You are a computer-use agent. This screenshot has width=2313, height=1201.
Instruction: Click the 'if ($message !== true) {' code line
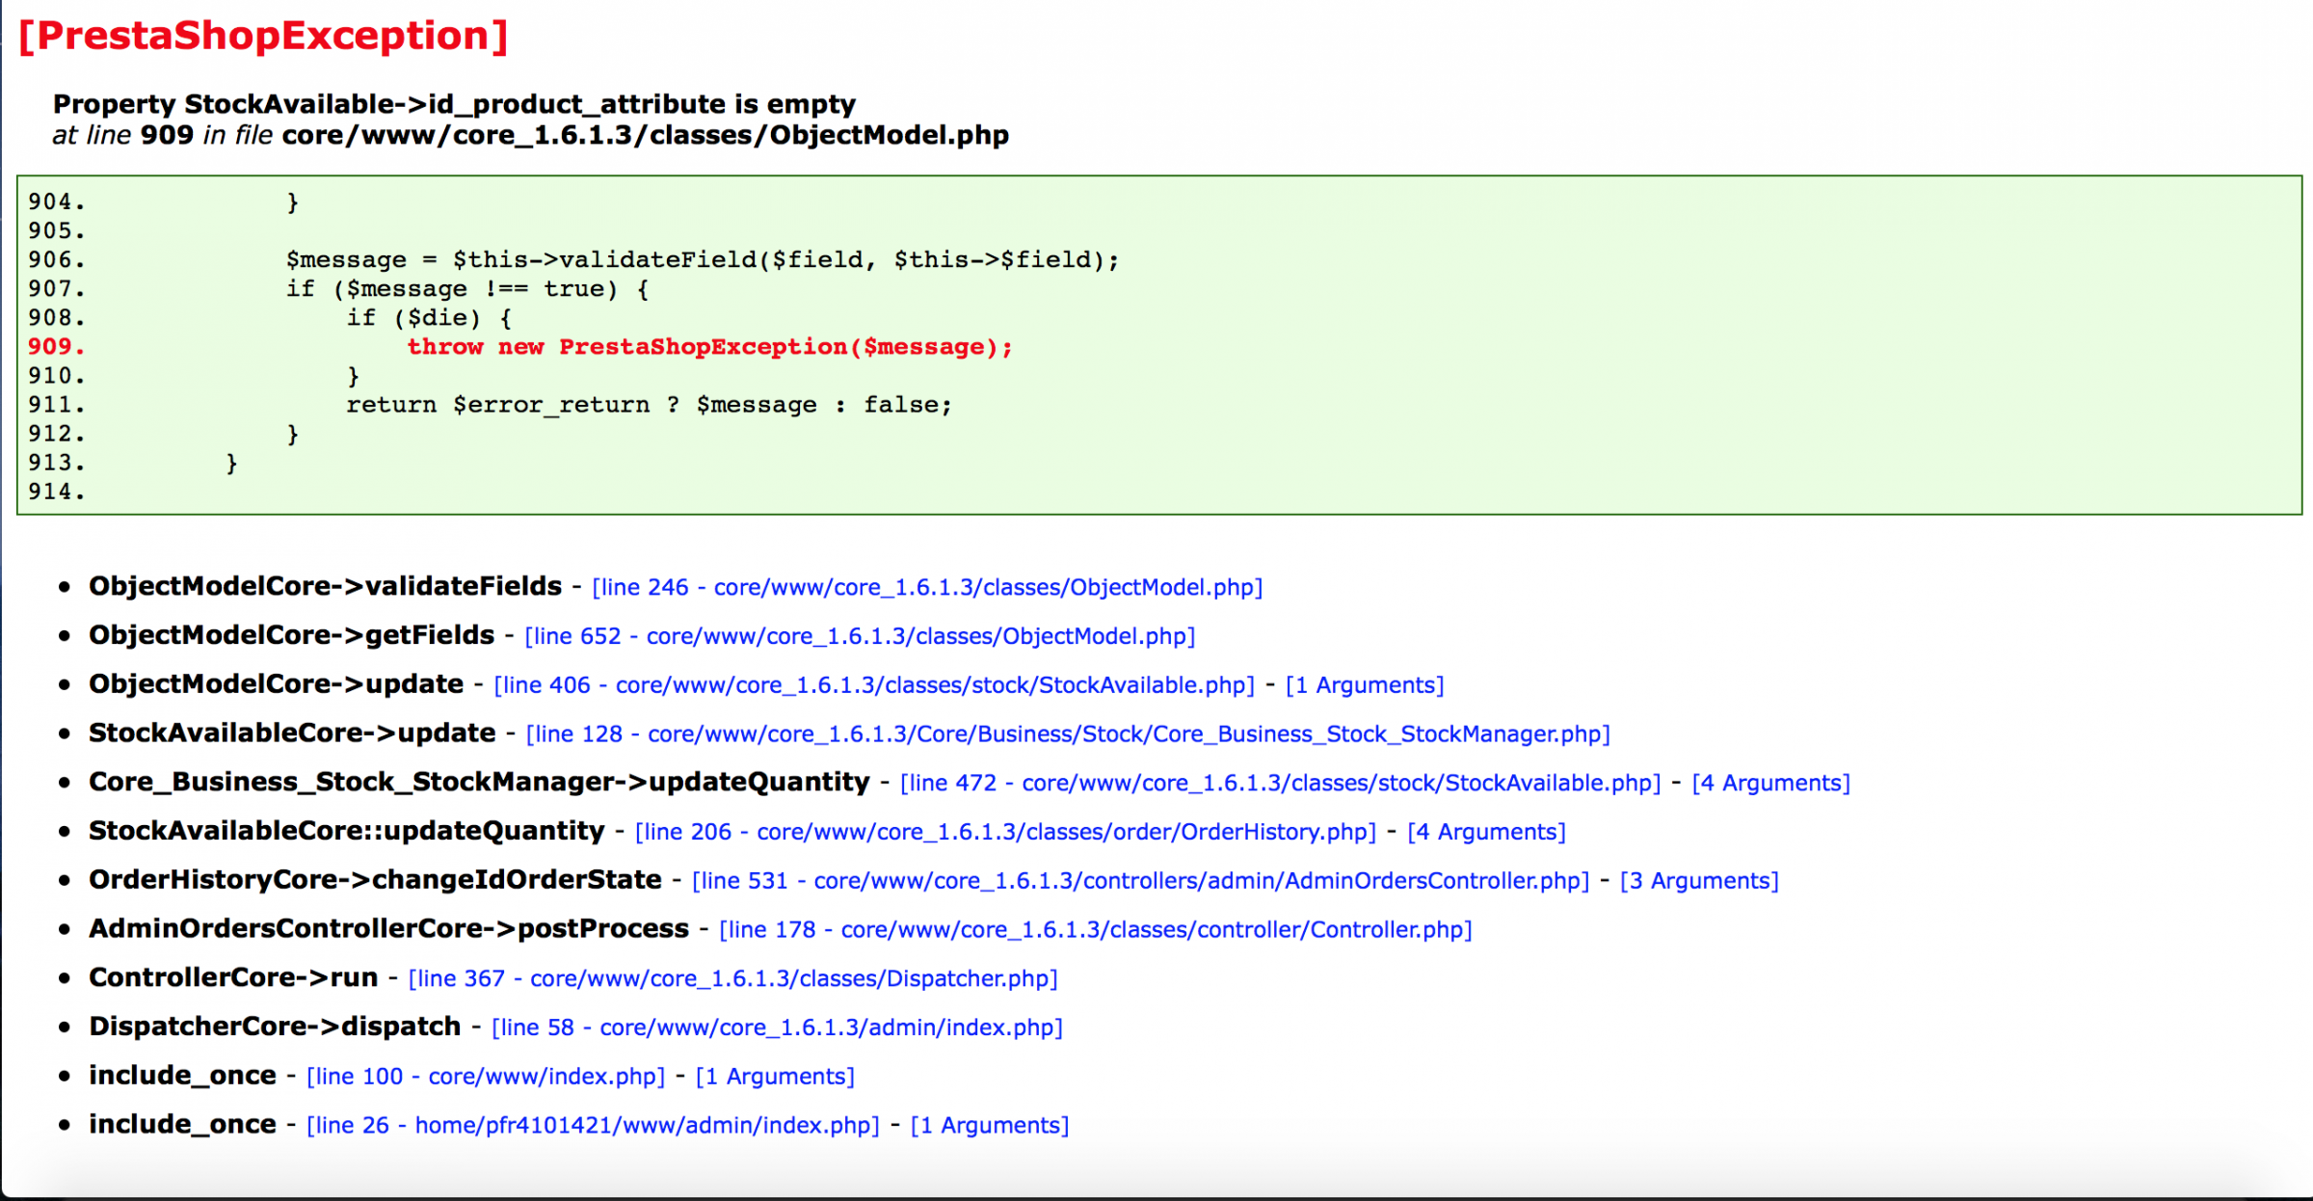[x=467, y=289]
